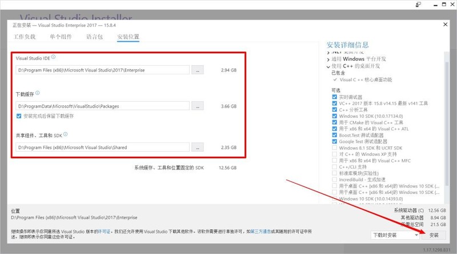Toggle the 实时调试器 checkbox
This screenshot has width=457, height=254.
click(x=334, y=97)
